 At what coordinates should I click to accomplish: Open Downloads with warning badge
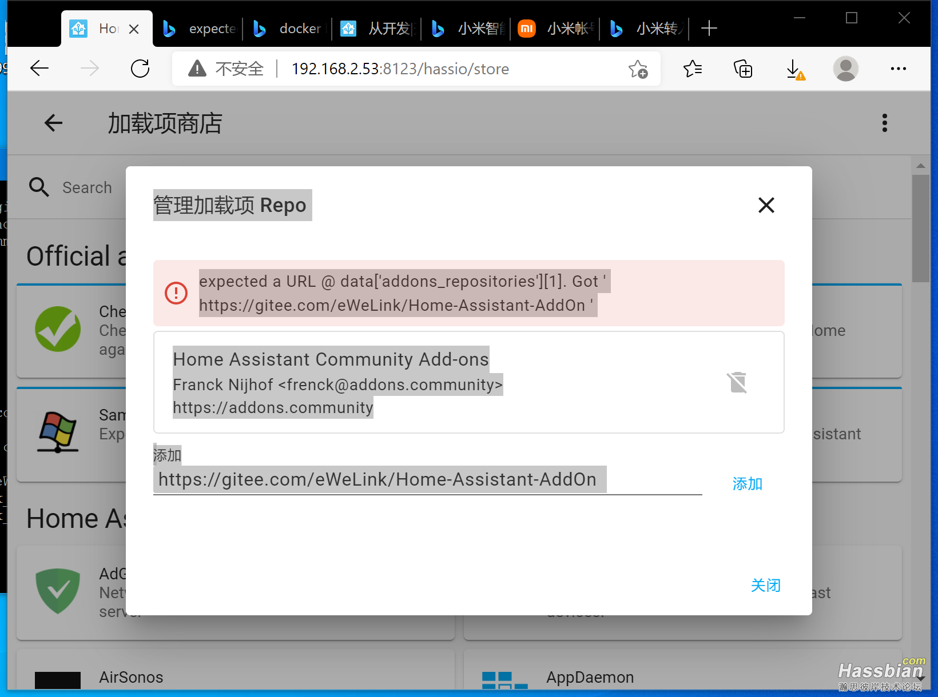pos(795,70)
